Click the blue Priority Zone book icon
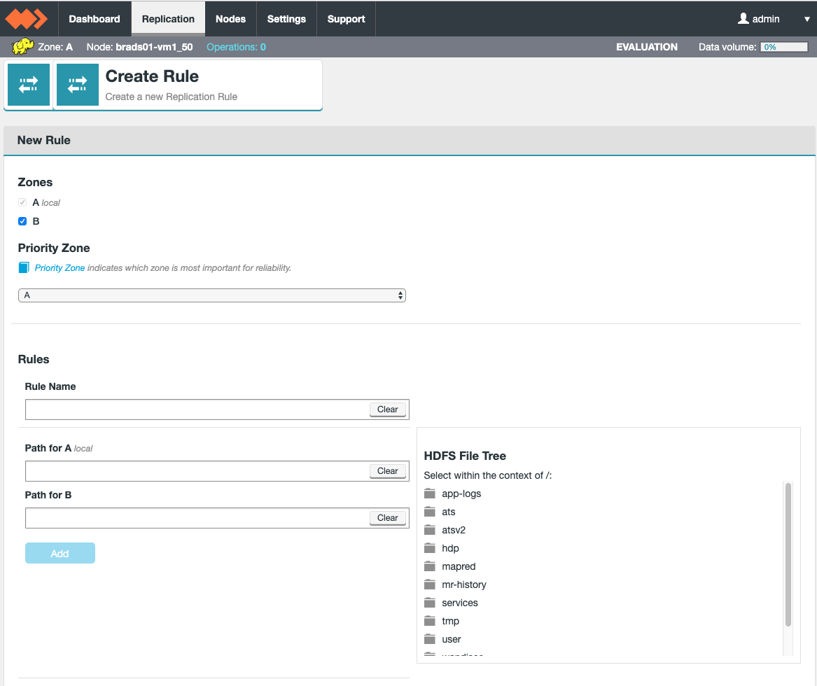The height and width of the screenshot is (686, 817). pyautogui.click(x=24, y=267)
